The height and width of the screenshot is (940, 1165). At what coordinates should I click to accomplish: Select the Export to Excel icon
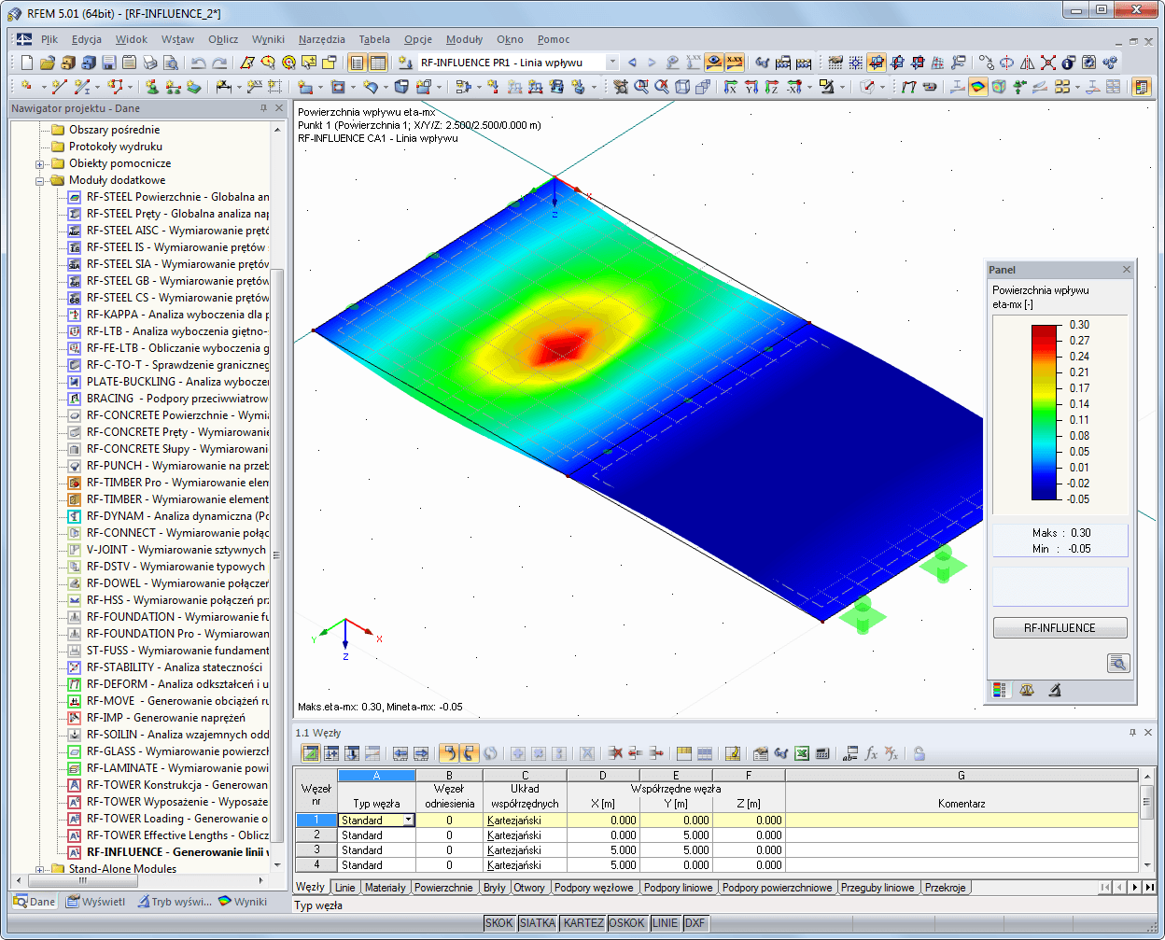[800, 753]
